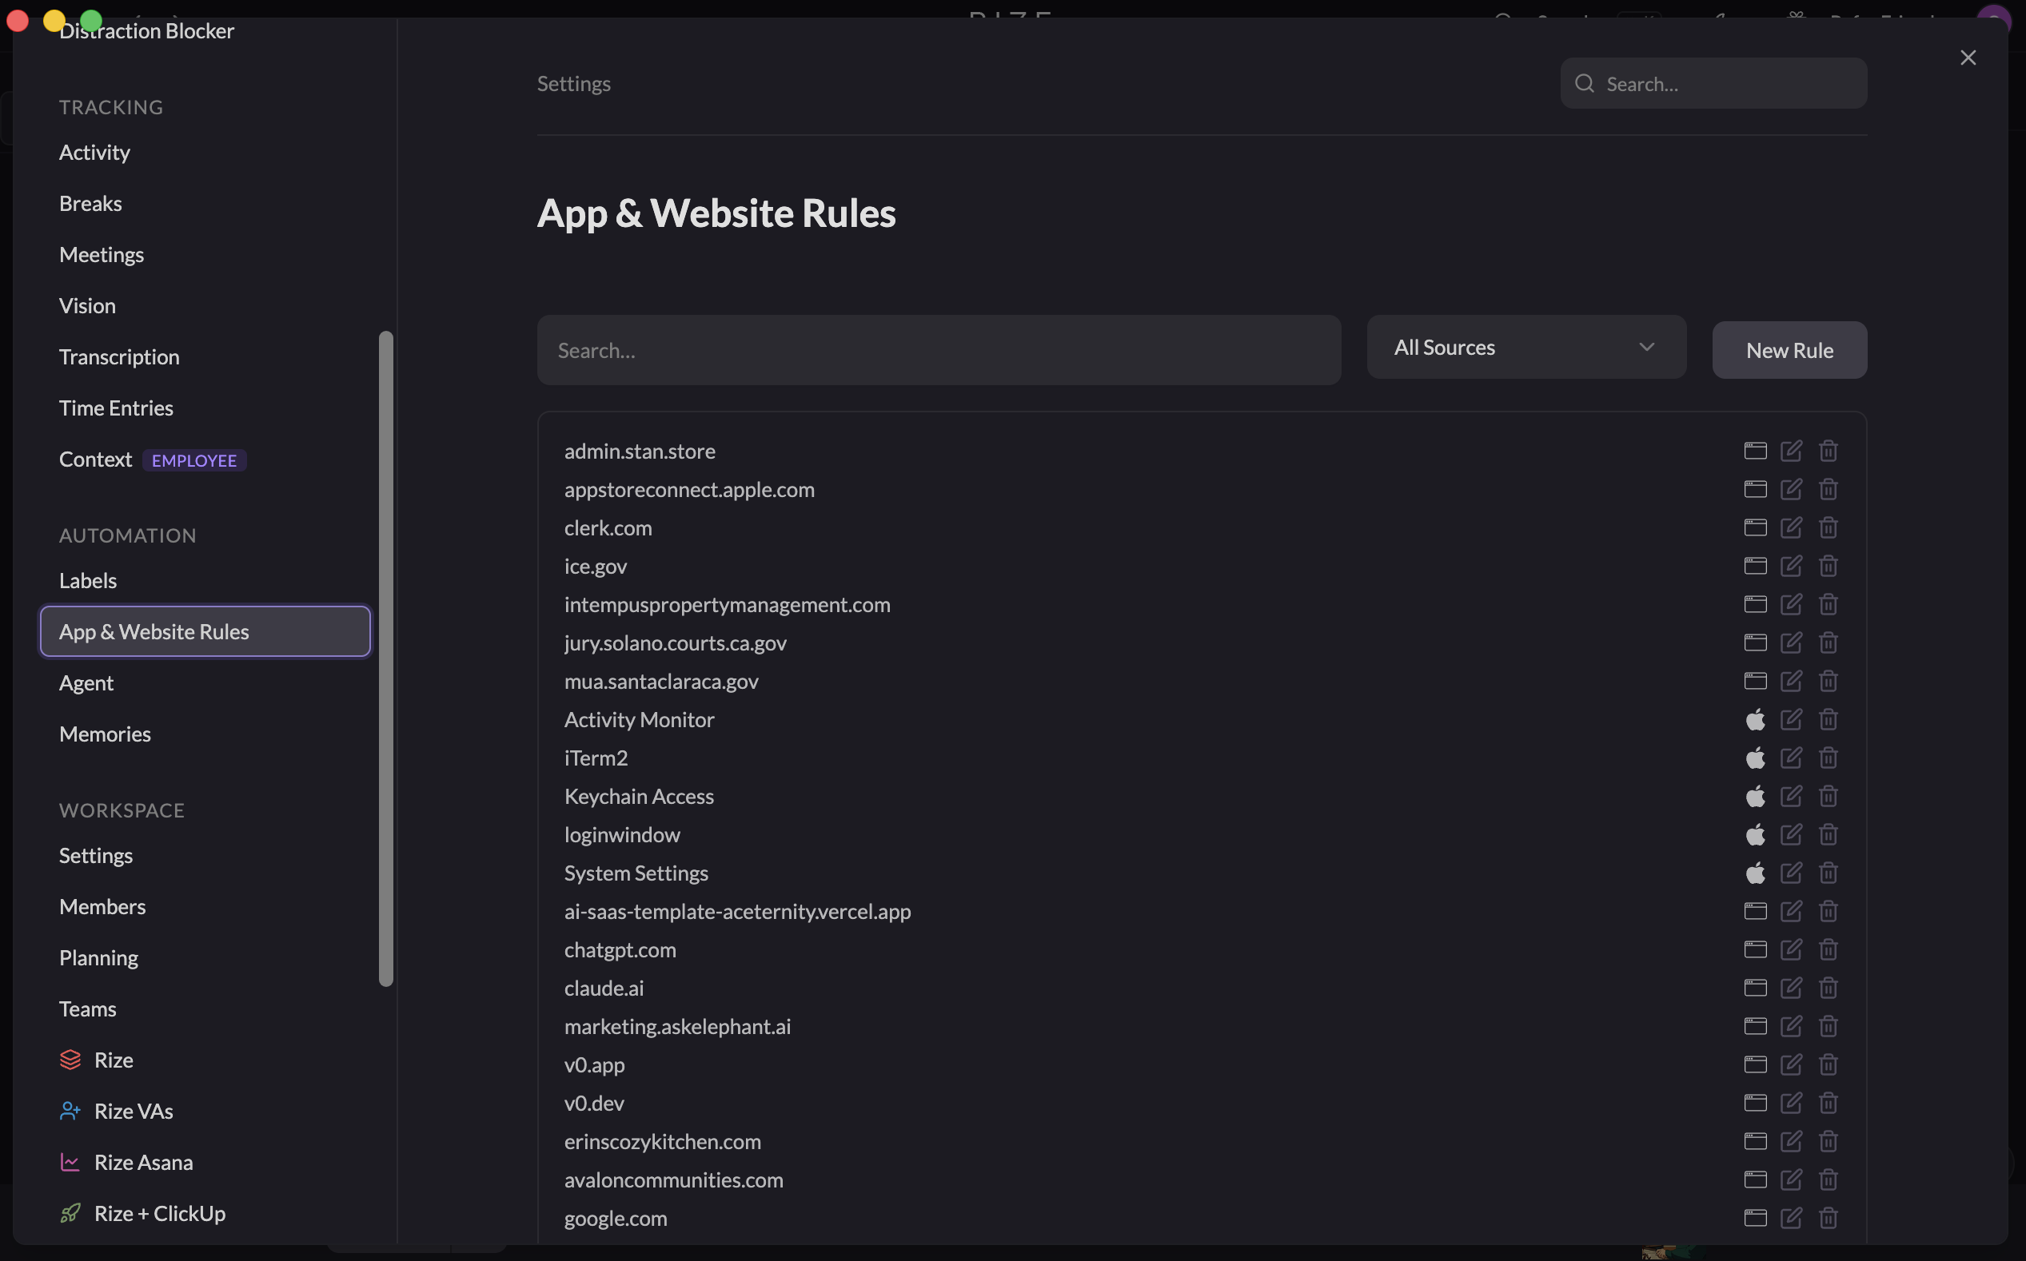Delete the avaloncommunities.com rule

pos(1828,1180)
